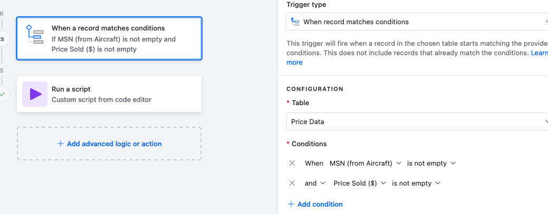Image resolution: width=548 pixels, height=214 pixels.
Task: Change first condition's is not empty operator
Action: [x=431, y=163]
